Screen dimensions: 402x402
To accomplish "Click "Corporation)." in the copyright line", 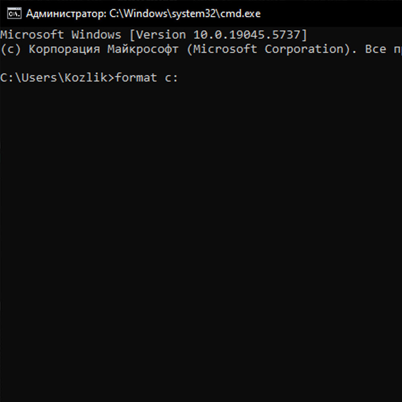I will [x=310, y=49].
